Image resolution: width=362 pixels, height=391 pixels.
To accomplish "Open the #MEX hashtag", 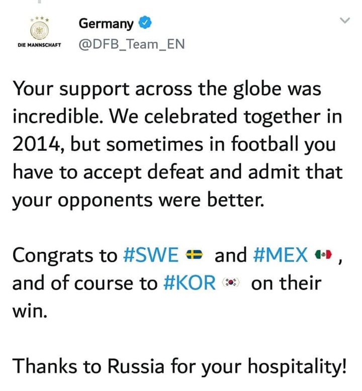I will click(281, 255).
